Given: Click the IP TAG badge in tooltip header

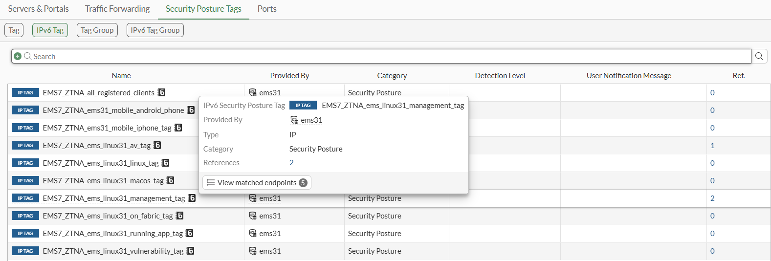Looking at the screenshot, I should pyautogui.click(x=303, y=105).
